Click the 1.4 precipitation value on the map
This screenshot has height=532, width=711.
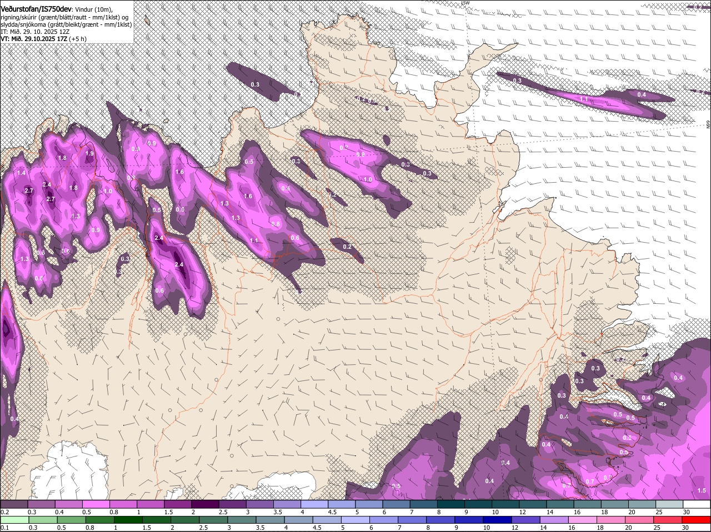point(22,173)
